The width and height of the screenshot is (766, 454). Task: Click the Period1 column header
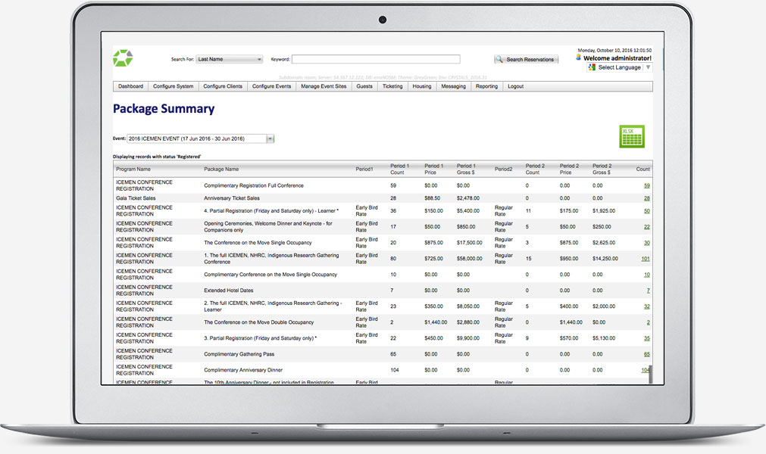coord(364,169)
